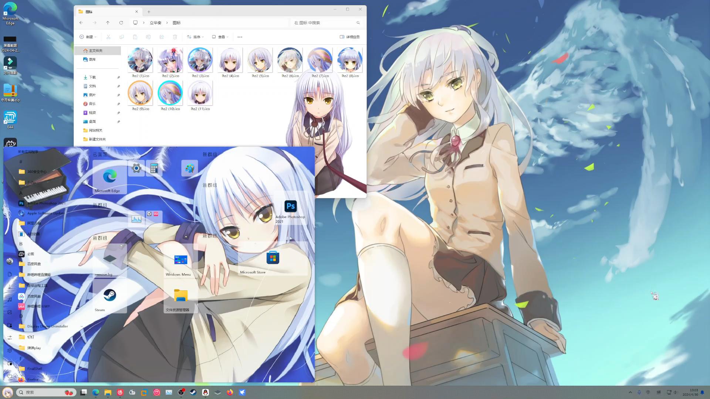Select 下载 in navigation pane
Image resolution: width=710 pixels, height=399 pixels.
(x=92, y=77)
